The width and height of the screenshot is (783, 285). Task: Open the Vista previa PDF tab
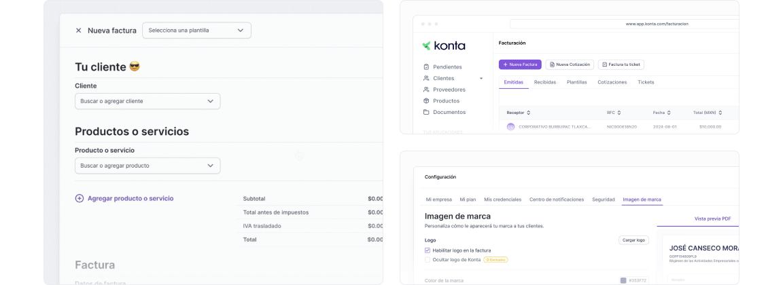[x=712, y=218]
